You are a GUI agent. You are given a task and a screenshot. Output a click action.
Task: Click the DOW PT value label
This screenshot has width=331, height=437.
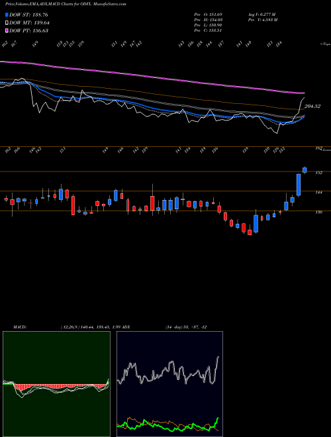click(29, 30)
